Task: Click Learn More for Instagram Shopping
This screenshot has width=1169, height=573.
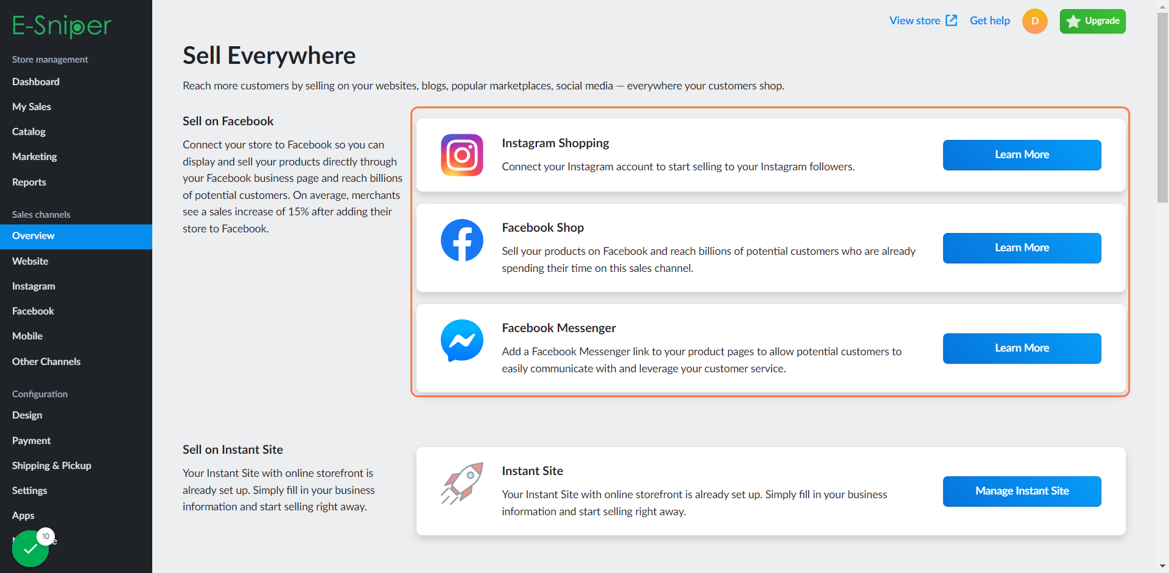Action: pos(1022,155)
